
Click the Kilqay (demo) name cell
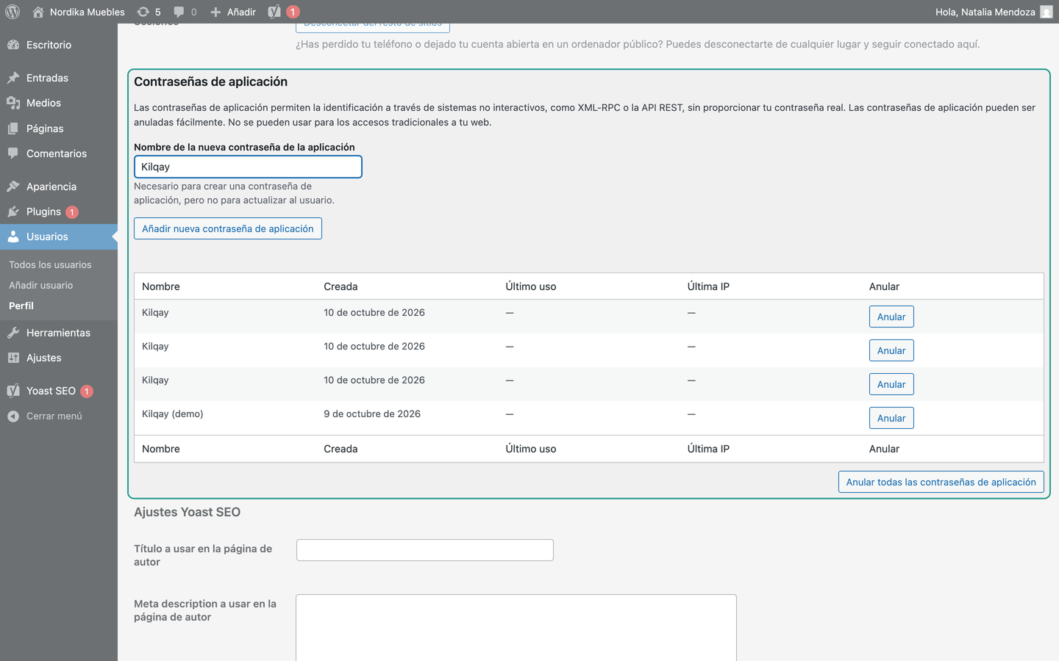173,413
